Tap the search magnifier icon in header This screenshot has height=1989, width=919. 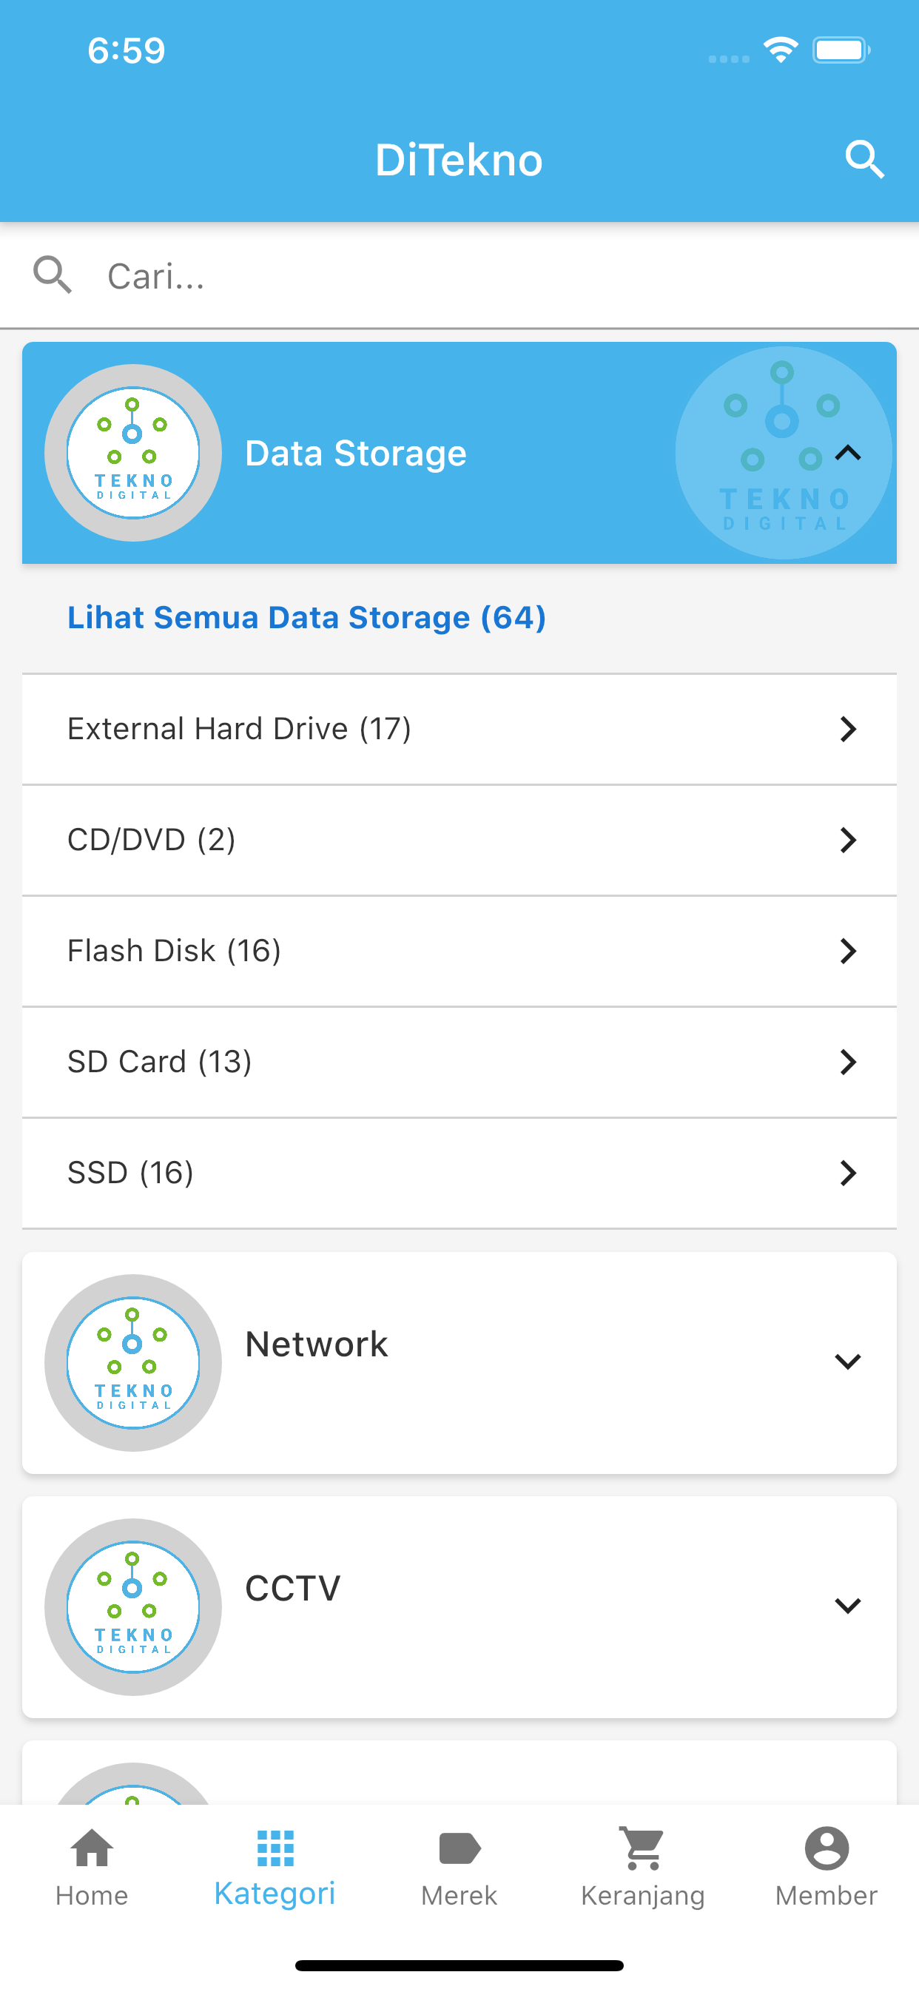(864, 160)
